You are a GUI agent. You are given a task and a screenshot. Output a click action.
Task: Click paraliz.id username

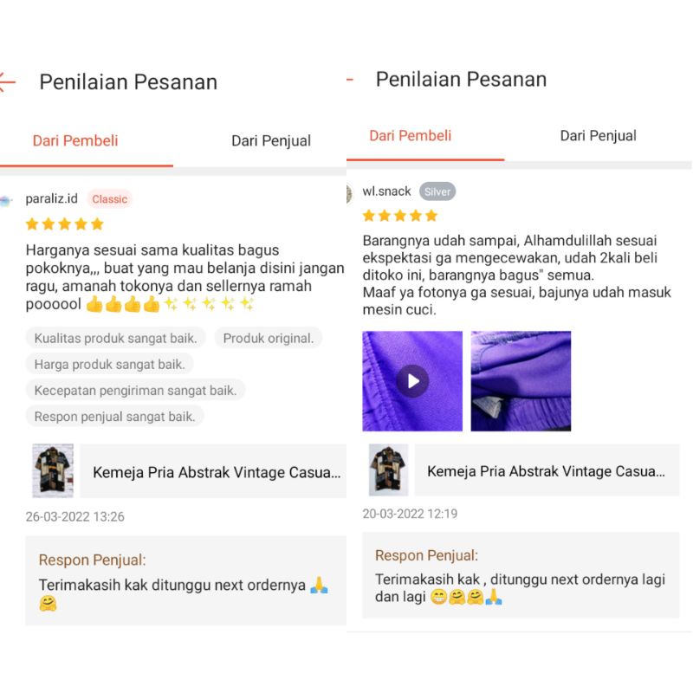coord(51,199)
